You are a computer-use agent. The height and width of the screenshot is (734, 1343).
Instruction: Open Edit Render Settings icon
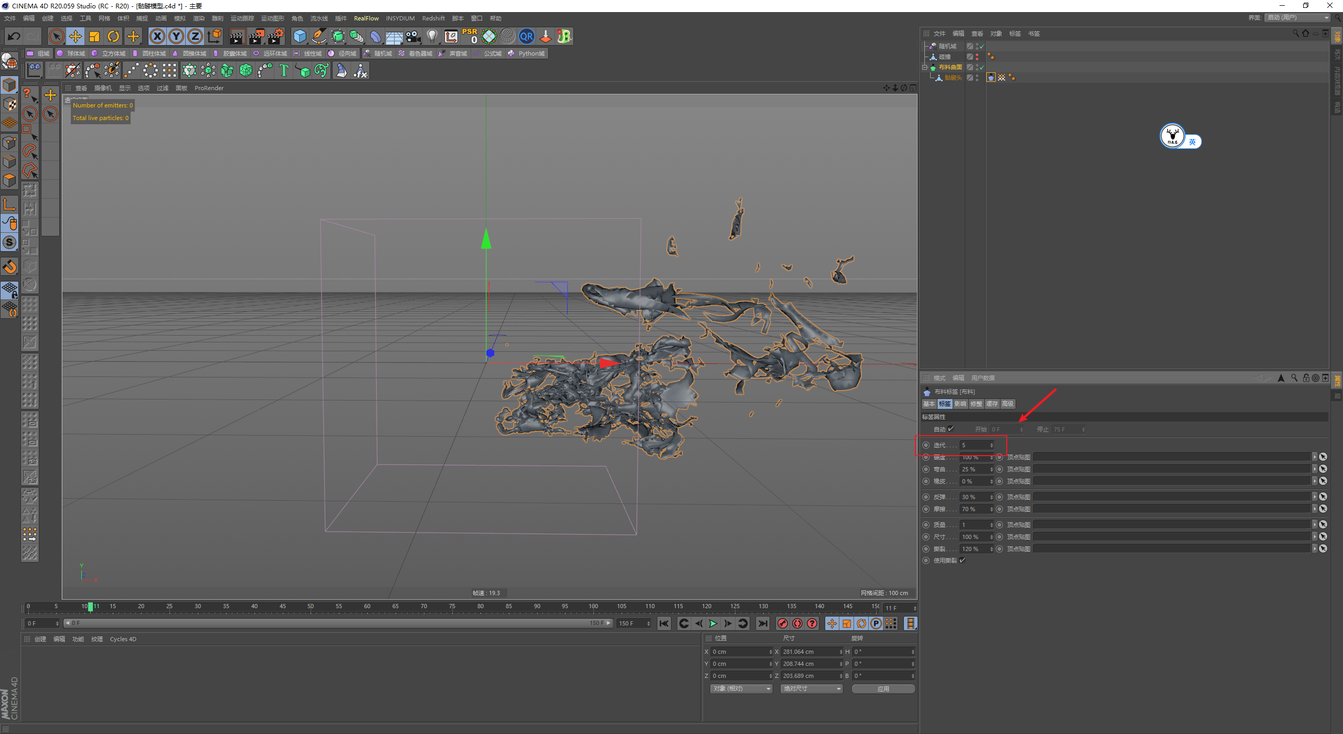(276, 36)
